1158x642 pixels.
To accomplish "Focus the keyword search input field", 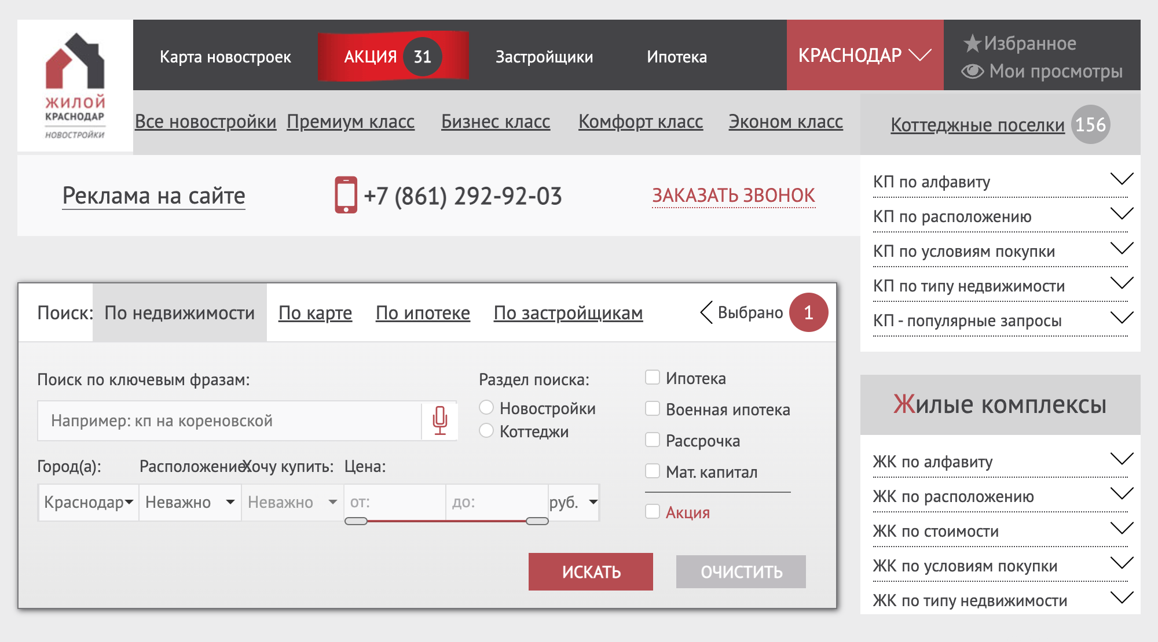I will point(230,420).
